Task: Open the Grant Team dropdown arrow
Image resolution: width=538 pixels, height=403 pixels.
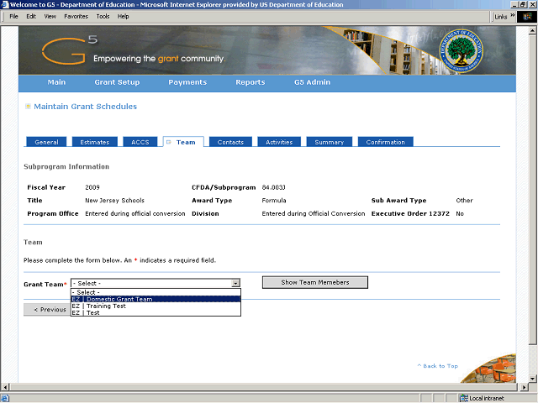Action: (x=235, y=284)
